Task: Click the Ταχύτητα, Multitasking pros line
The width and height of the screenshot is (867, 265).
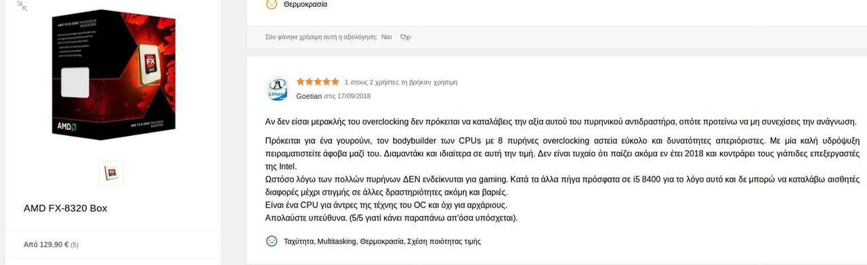Action: tap(383, 241)
